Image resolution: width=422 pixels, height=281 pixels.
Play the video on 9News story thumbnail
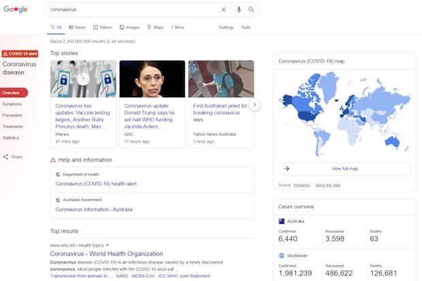pos(83,79)
